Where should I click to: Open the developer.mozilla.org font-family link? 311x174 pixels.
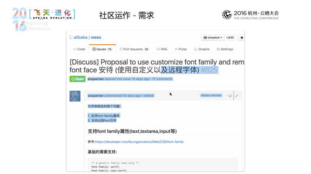click(x=139, y=142)
